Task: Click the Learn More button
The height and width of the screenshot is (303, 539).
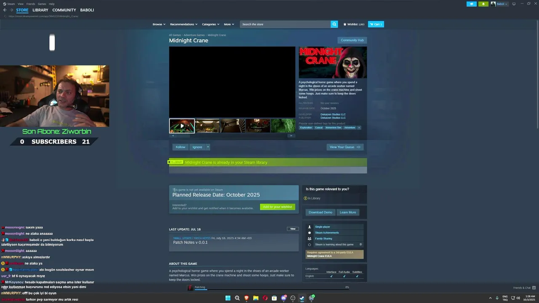Action: click(x=348, y=212)
